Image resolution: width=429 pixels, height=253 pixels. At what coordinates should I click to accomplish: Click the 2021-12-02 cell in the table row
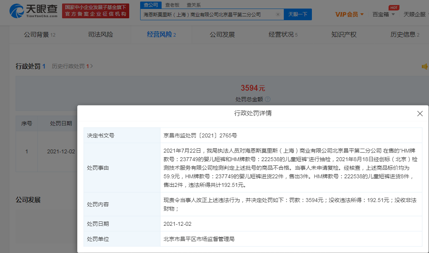tap(61, 151)
